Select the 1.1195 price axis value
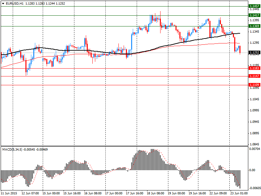The width and height of the screenshot is (261, 196). [254, 65]
